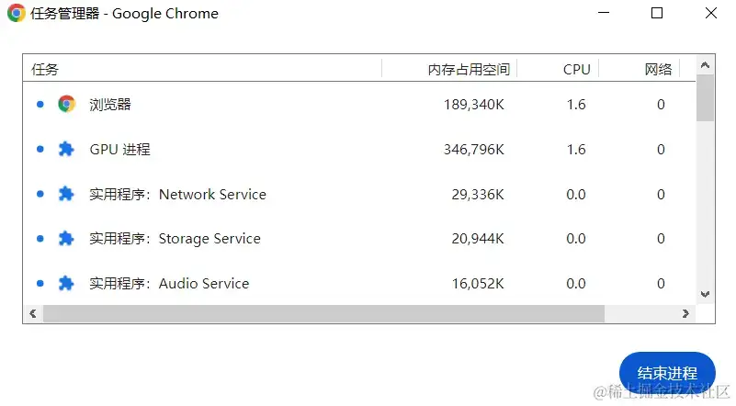Click the puzzle icon beside Audio Service
The image size is (736, 406).
click(x=66, y=284)
